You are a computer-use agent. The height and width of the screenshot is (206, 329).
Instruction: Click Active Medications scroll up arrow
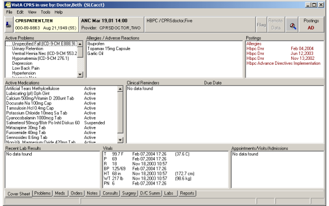(120, 88)
